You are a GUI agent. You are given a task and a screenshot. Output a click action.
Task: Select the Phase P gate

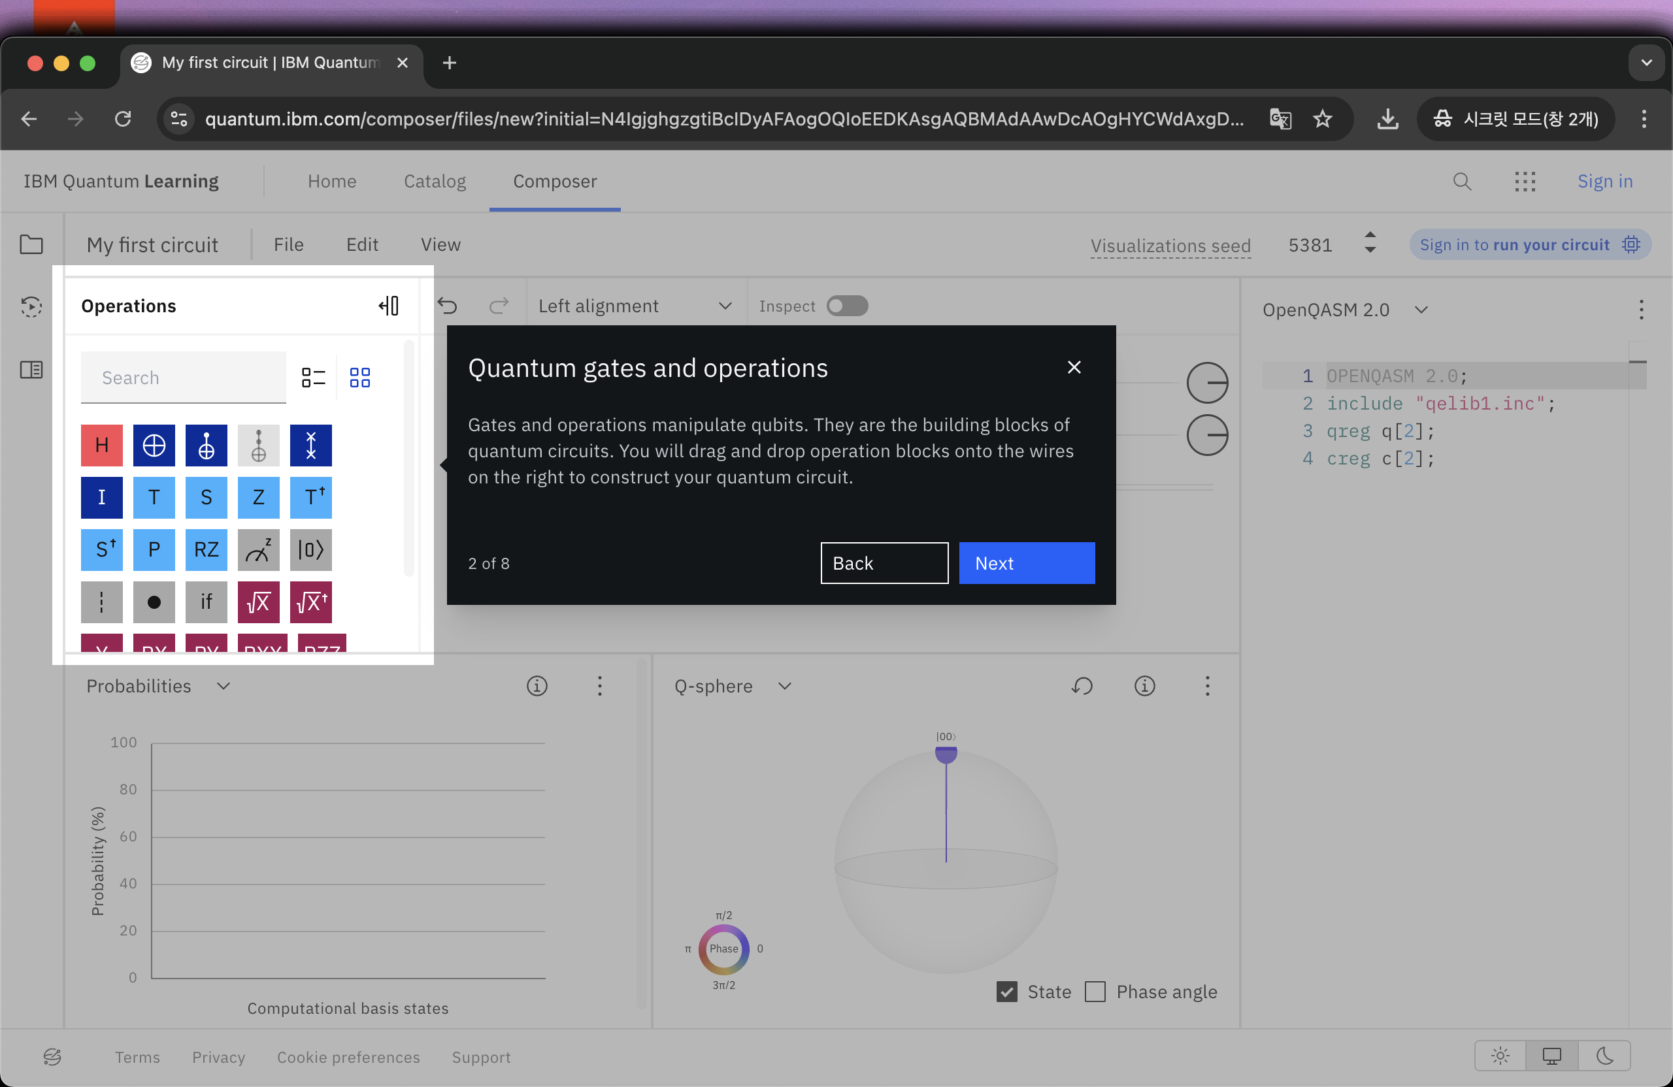click(154, 549)
